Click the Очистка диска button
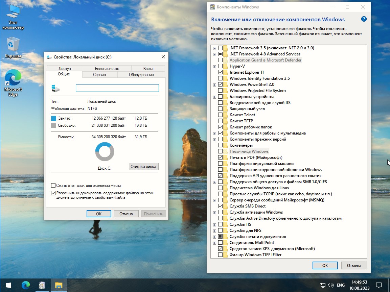The height and width of the screenshot is (292, 390). 143,167
